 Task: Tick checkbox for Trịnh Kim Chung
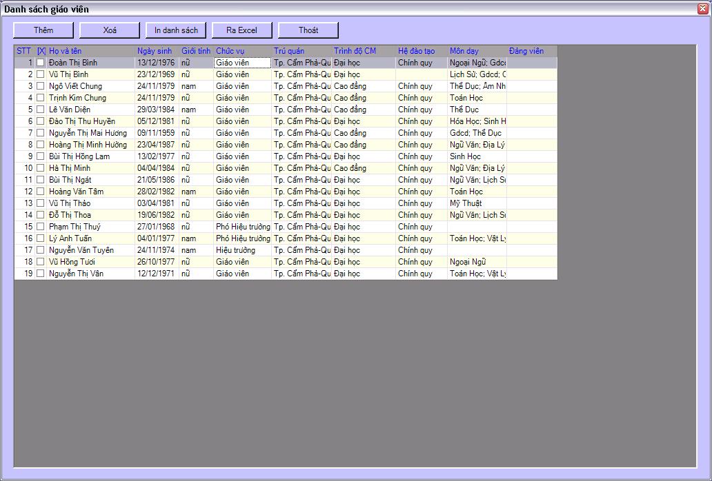point(41,98)
